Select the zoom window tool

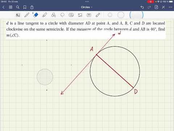[18, 15]
